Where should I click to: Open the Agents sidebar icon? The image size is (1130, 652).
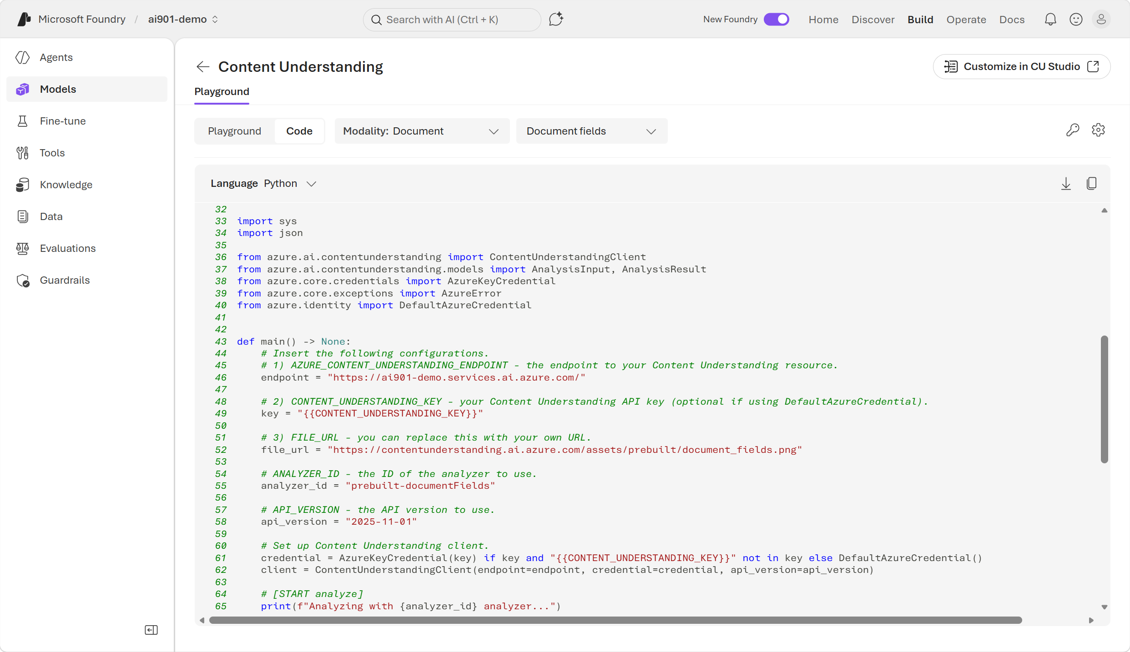pyautogui.click(x=23, y=57)
